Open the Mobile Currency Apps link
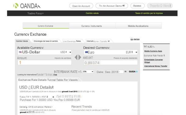The image size is (186, 115). 153,51
